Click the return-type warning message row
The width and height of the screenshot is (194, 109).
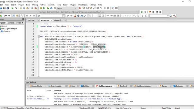[88, 99]
